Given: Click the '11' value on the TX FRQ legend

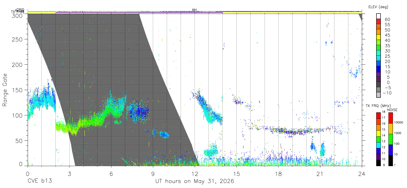Looking at the screenshot, I should coord(383,153).
